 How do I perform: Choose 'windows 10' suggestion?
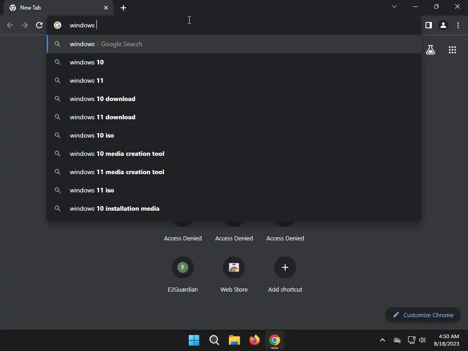click(234, 62)
